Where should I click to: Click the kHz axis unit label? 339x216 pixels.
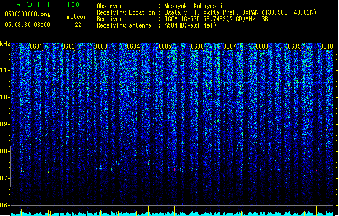coord(5,44)
